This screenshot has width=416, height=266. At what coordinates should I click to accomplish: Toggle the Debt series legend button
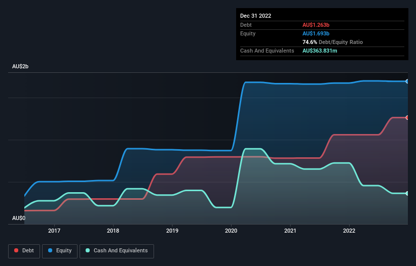(24, 251)
